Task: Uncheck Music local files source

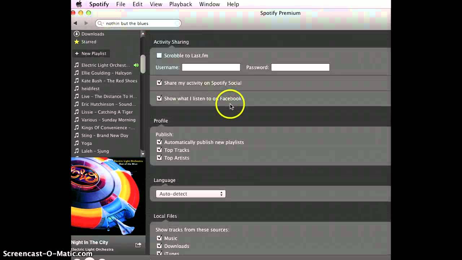Action: click(159, 238)
